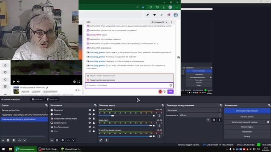This screenshot has height=152, width=271.
Task: Open the Свойства properties tab button
Action: coord(37,100)
